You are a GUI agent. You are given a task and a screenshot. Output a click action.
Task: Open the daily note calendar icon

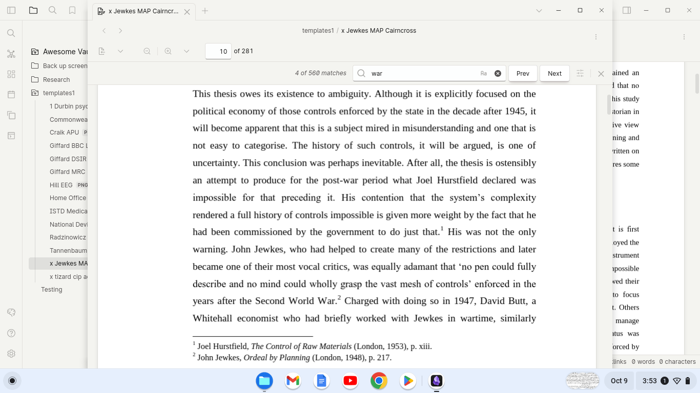click(x=11, y=95)
